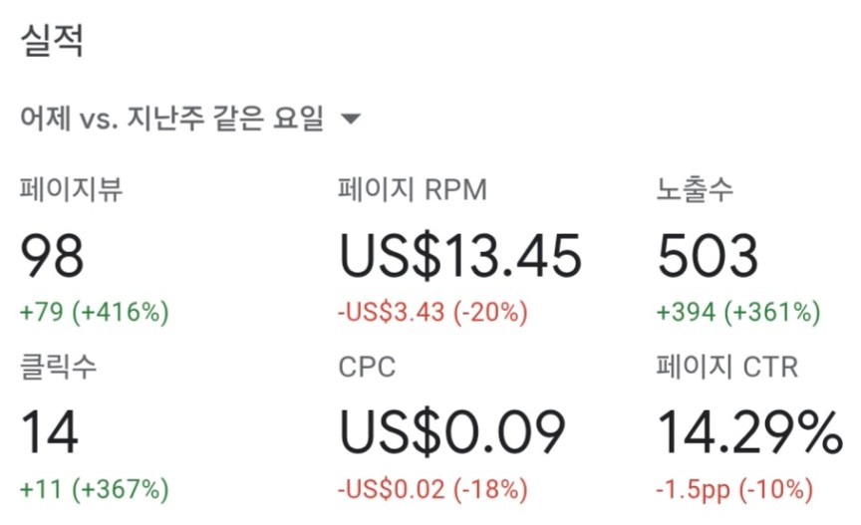Click the -US$3.43 (-20%) RPM change
The image size is (861, 525).
[x=432, y=312]
